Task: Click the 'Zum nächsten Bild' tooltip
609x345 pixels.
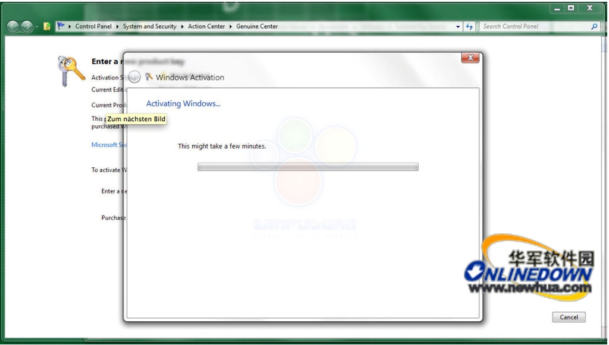Action: [x=136, y=119]
